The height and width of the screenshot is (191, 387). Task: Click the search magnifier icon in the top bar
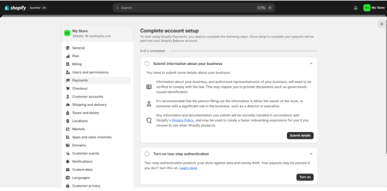click(x=117, y=8)
